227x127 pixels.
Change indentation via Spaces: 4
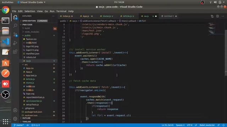click(x=180, y=125)
